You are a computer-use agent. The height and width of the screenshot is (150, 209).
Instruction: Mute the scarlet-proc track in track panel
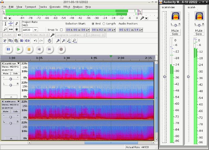click(x=6, y=111)
